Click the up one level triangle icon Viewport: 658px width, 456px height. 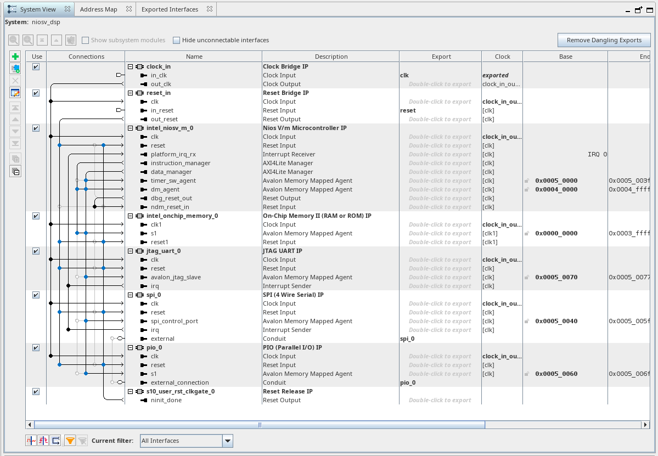point(56,40)
